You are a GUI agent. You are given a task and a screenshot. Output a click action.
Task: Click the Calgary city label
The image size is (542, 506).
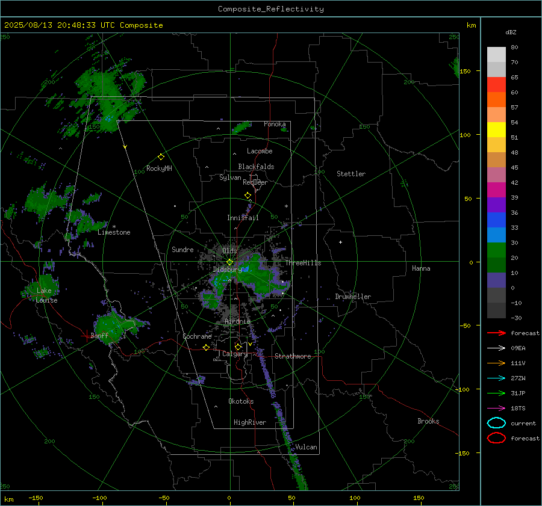235,354
